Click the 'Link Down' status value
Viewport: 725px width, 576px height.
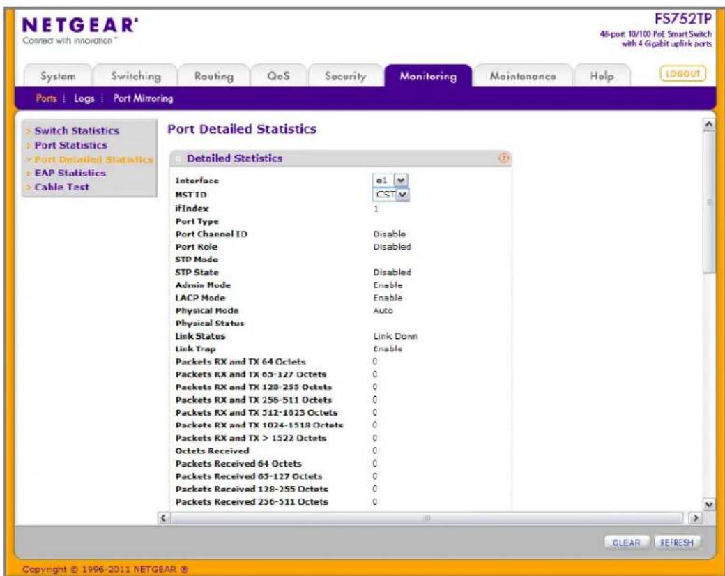click(395, 336)
